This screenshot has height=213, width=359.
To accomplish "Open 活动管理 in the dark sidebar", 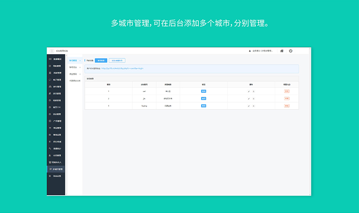I will coord(56,114).
